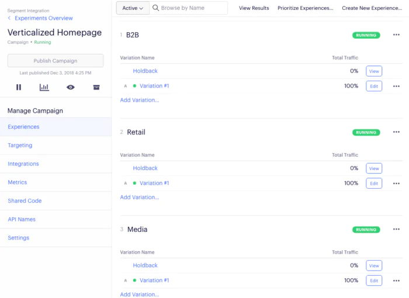Pause the campaign with the pause icon
This screenshot has width=409, height=298.
(19, 87)
